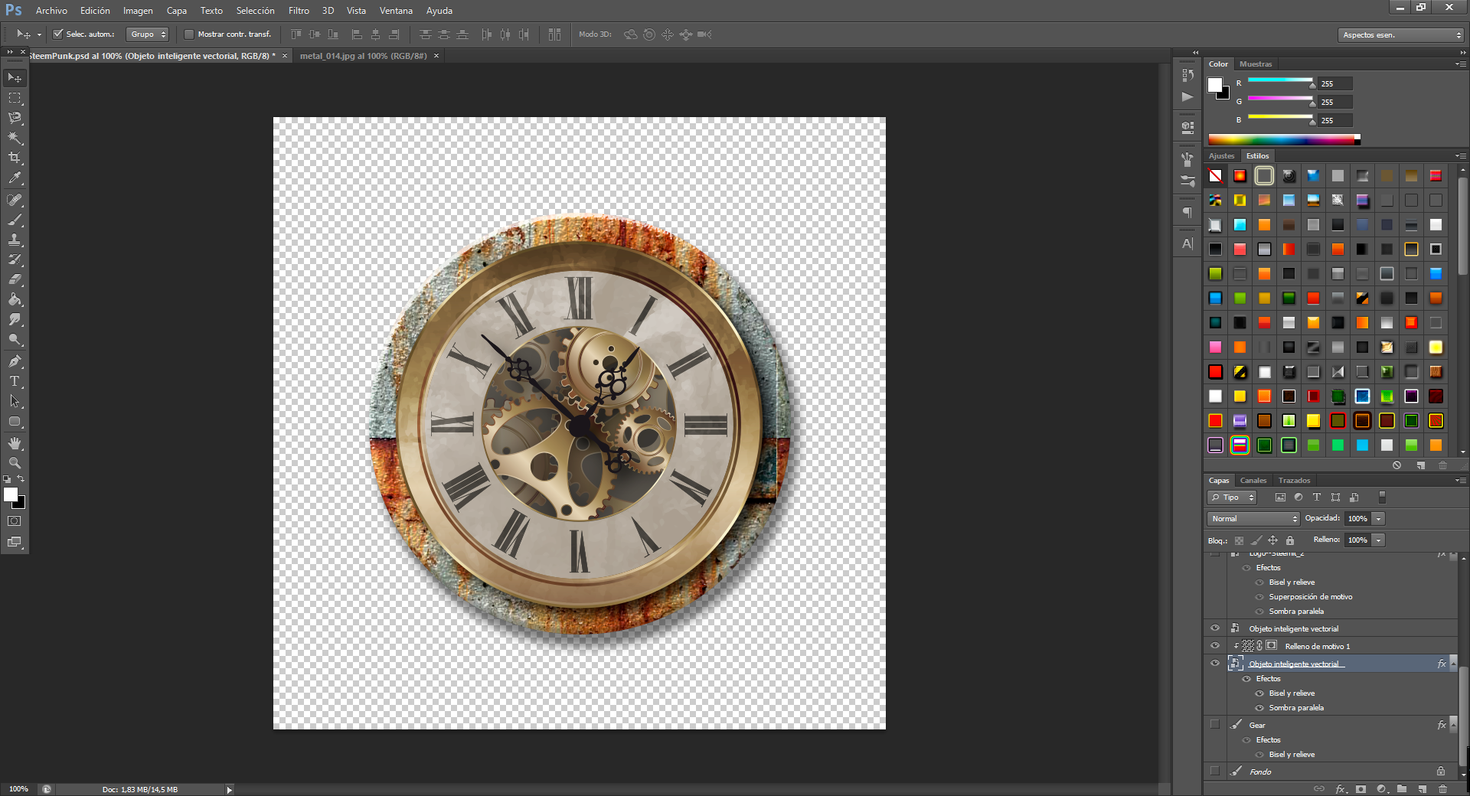1470x796 pixels.
Task: Select the Lasso tool
Action: point(15,118)
